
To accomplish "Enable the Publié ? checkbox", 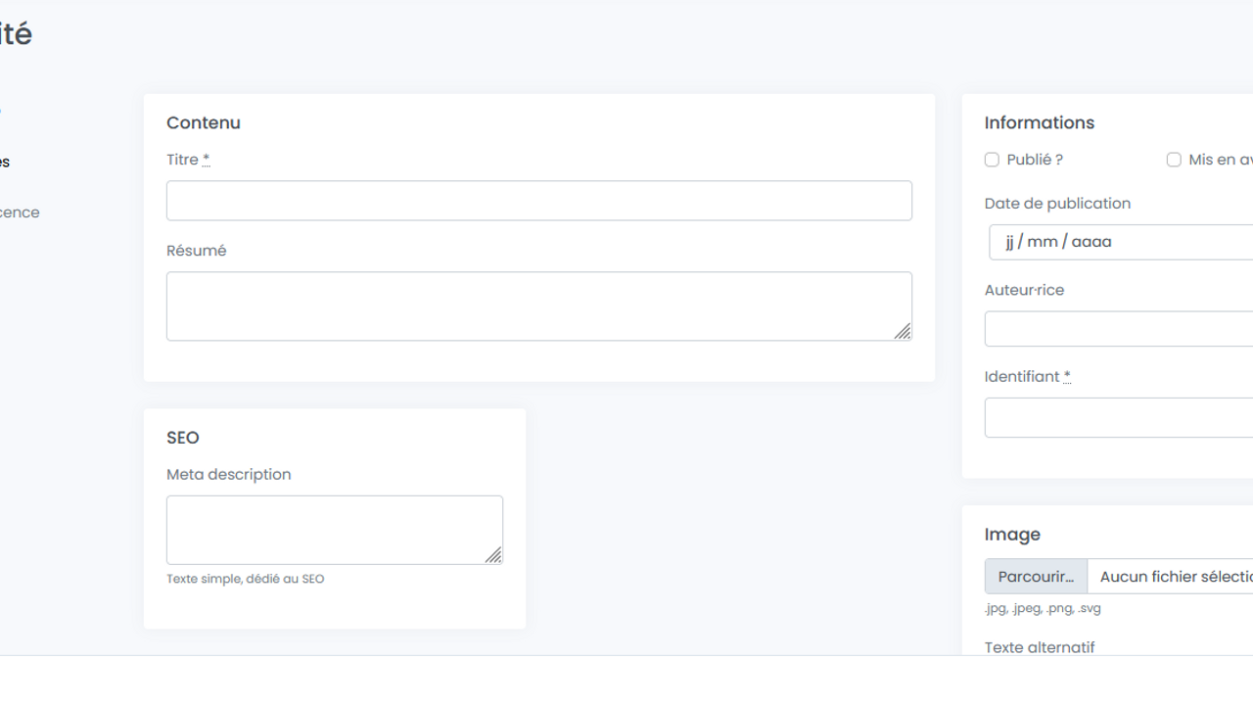I will (x=992, y=160).
